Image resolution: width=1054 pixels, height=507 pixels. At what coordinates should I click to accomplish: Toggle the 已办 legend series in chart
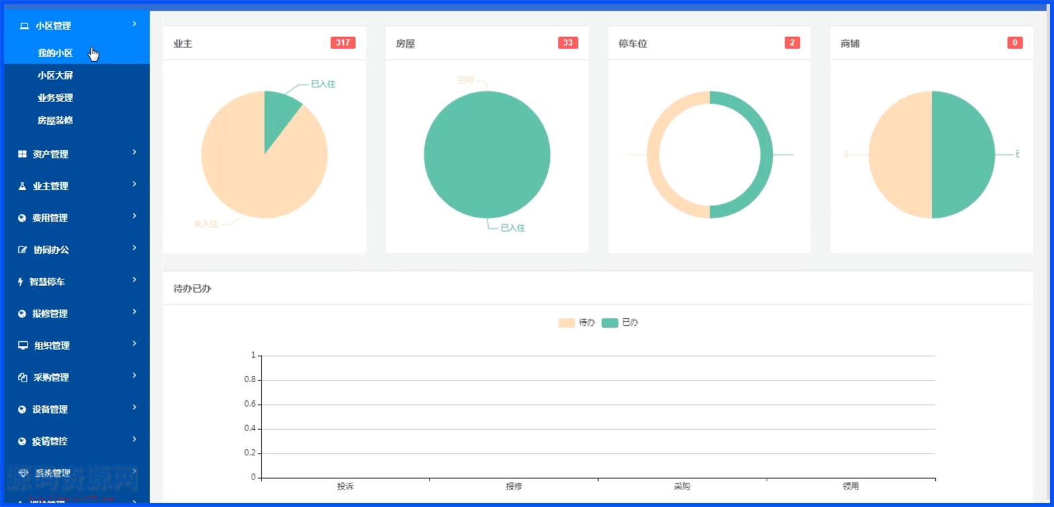click(x=620, y=323)
